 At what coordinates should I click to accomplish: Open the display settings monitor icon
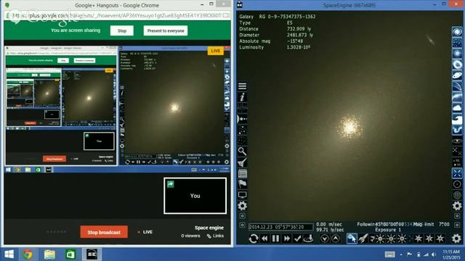point(242,195)
